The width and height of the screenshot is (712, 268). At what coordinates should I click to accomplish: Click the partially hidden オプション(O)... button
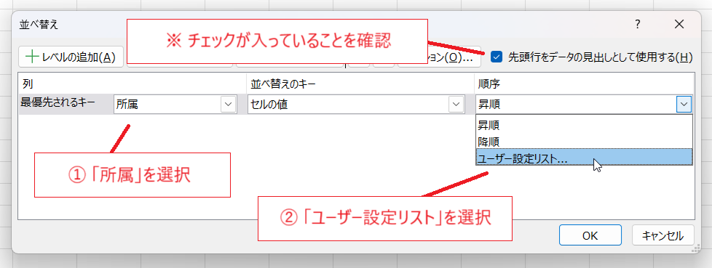click(454, 57)
